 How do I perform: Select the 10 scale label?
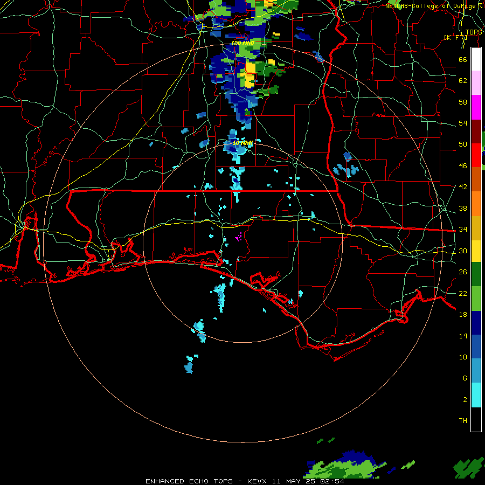tap(463, 357)
